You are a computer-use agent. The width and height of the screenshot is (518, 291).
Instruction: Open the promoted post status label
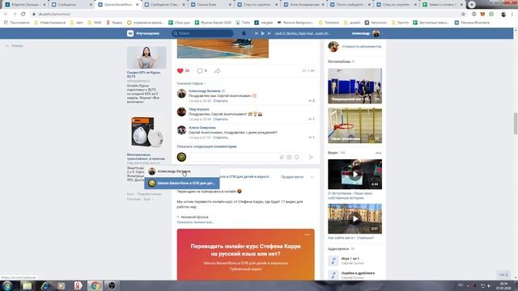pyautogui.click(x=291, y=177)
